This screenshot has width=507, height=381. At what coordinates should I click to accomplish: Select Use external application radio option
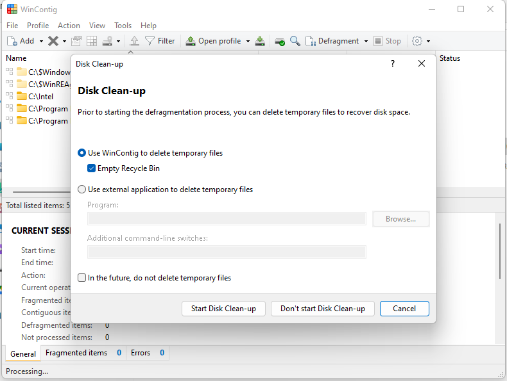point(82,190)
